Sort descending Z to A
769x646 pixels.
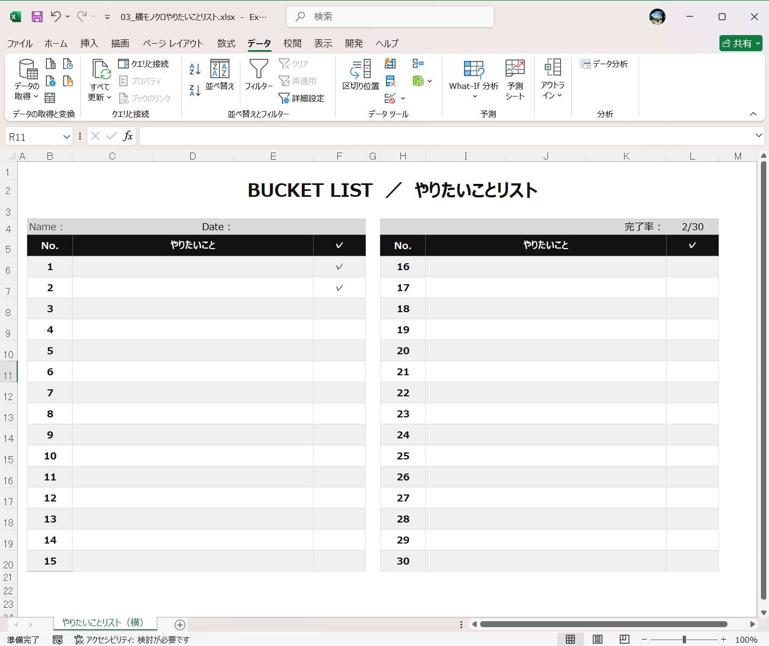pos(195,90)
